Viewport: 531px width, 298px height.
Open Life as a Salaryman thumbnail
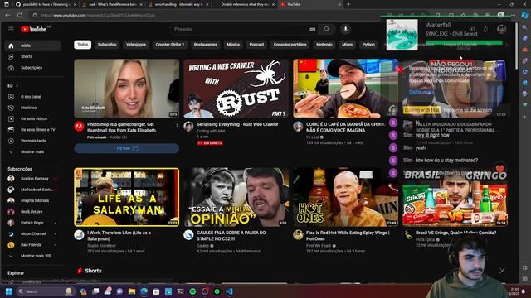tap(127, 197)
